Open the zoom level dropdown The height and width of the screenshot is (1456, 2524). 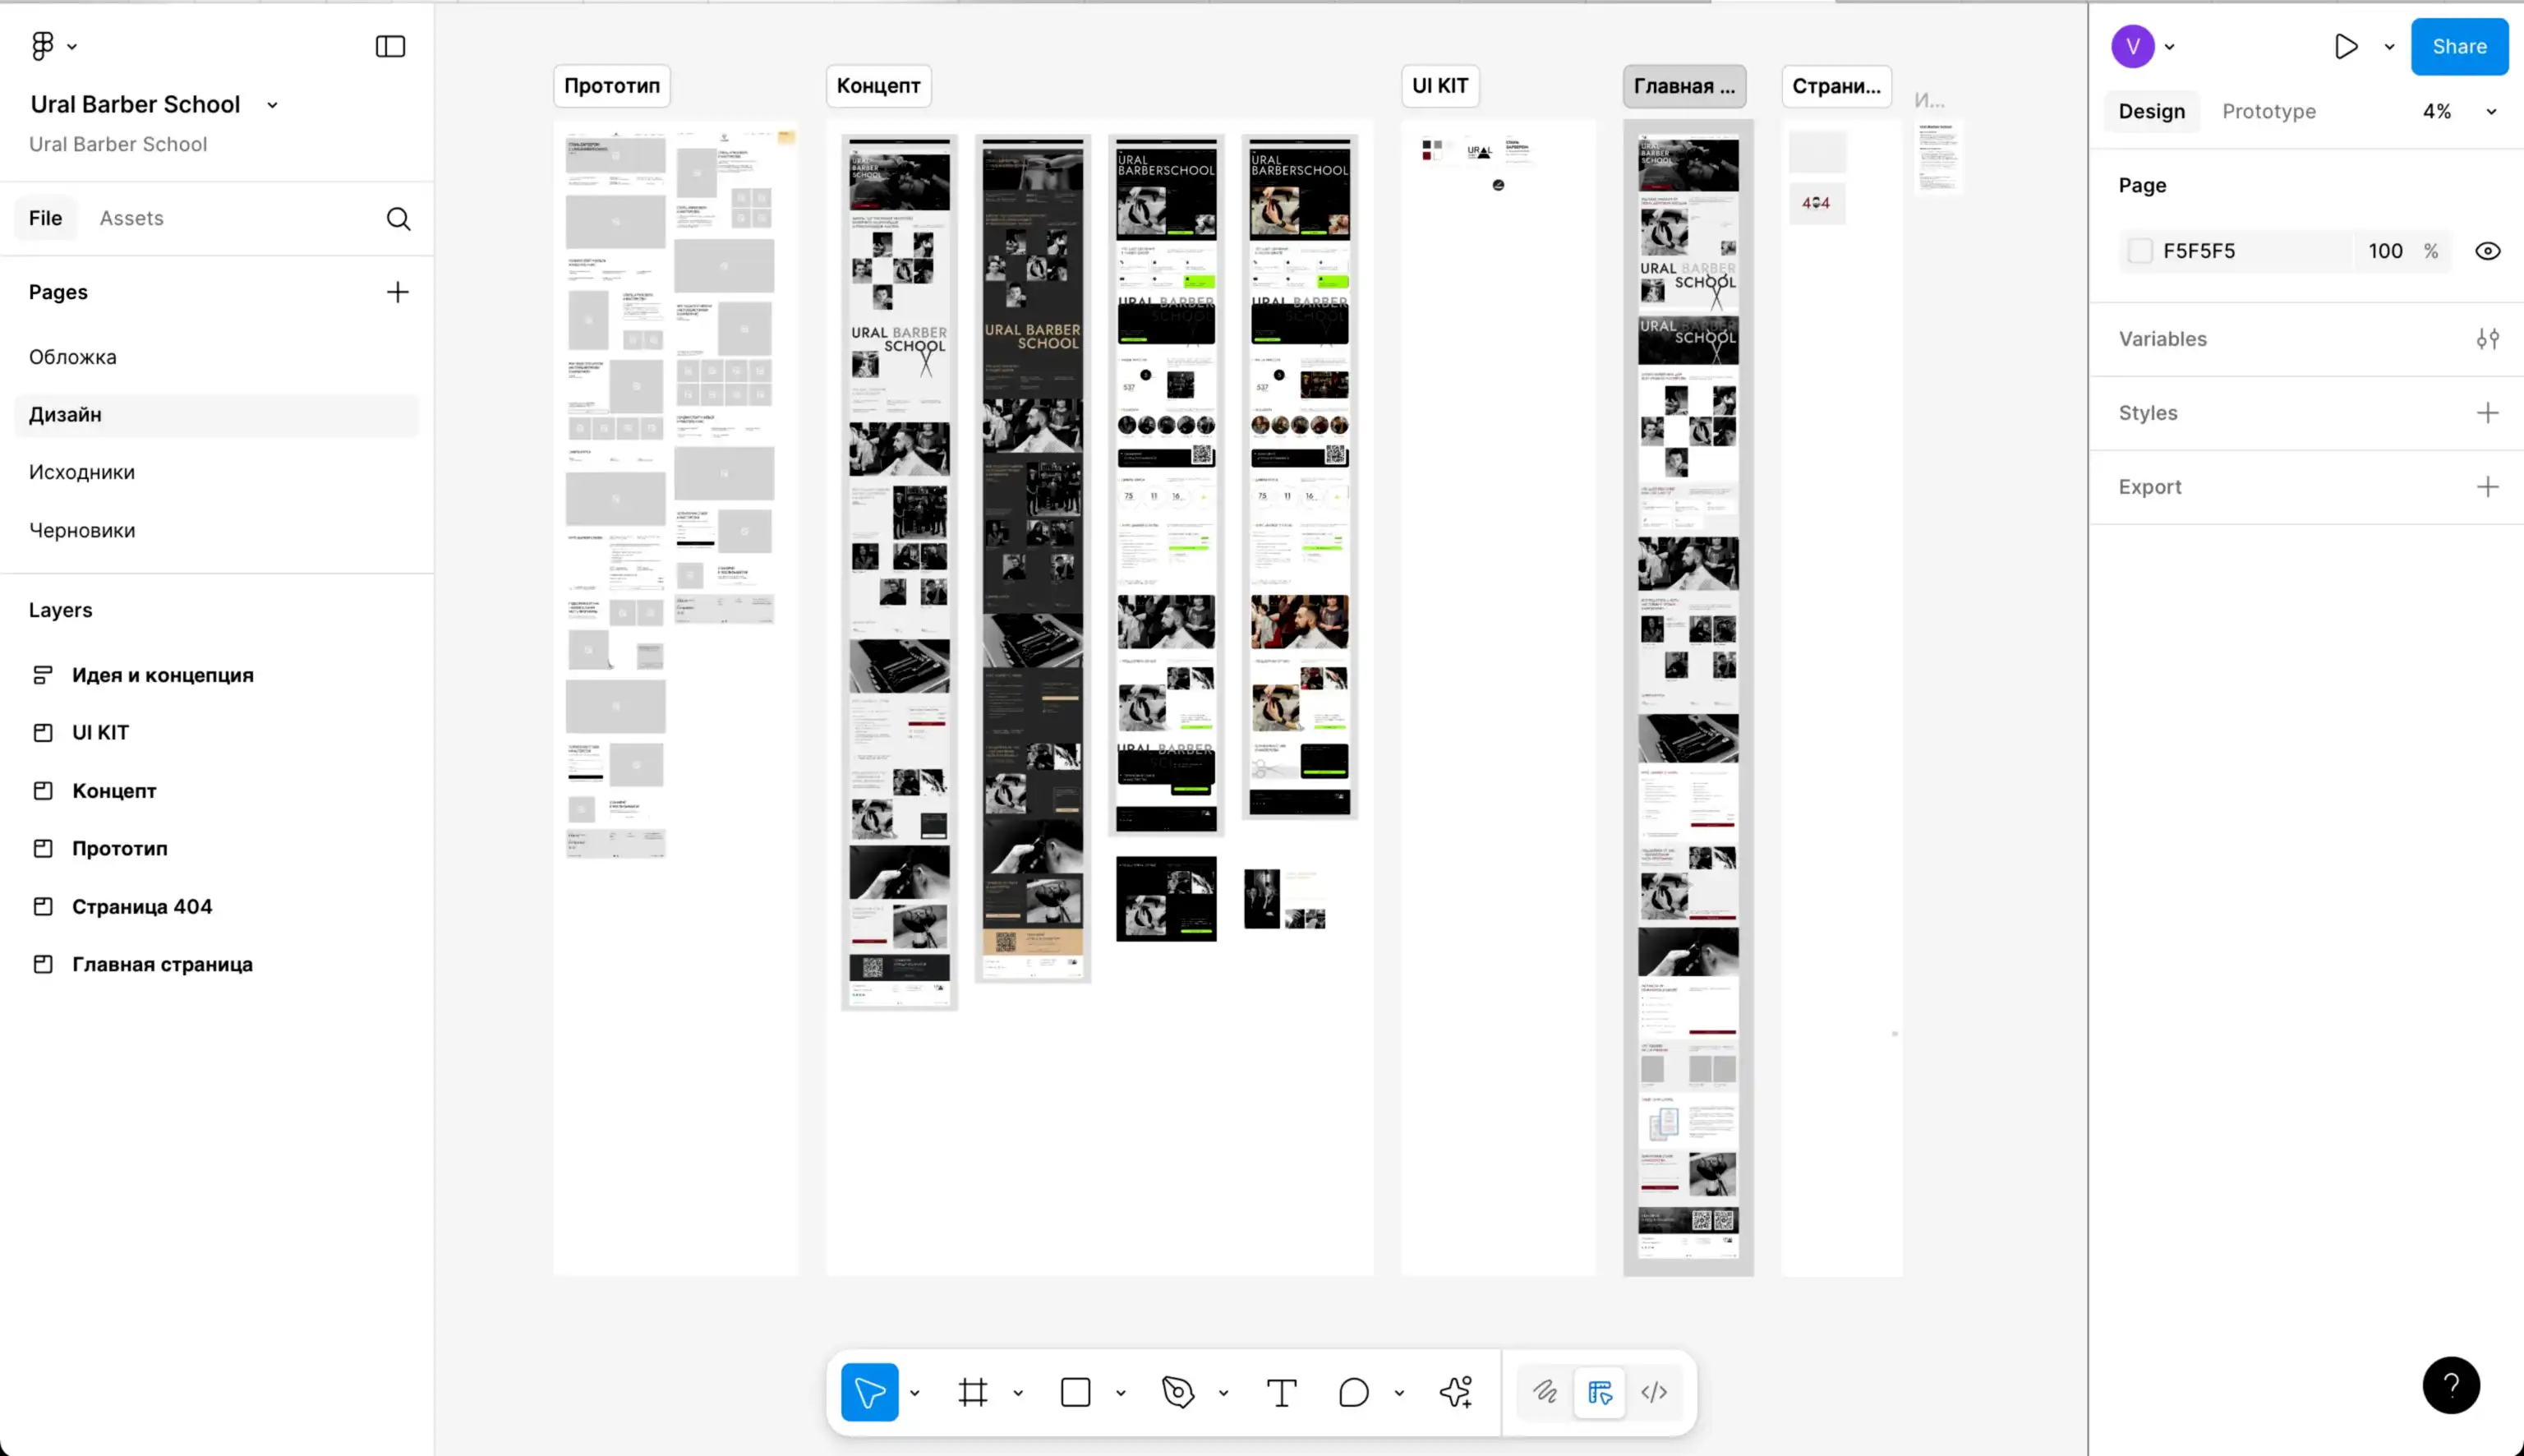(x=2491, y=112)
